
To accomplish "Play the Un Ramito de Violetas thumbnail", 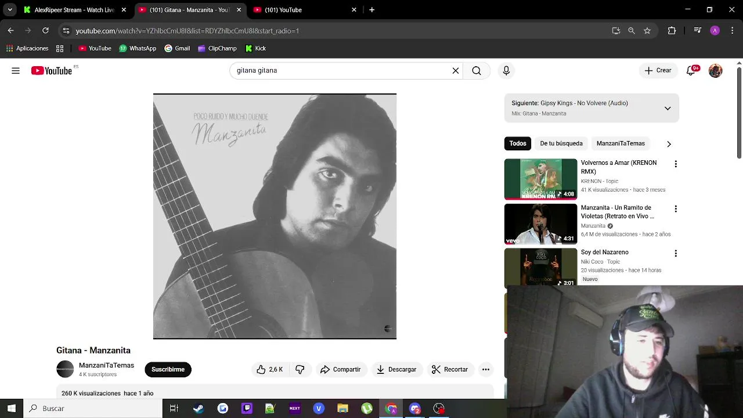I will [540, 224].
